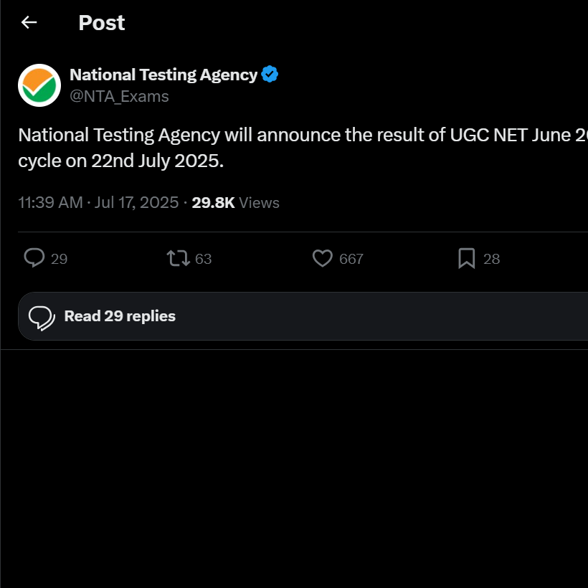Open the 11:39 AM timestamp link
Screen dimensions: 588x588
[x=50, y=203]
